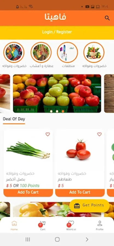Tap Login / Register banner
This screenshot has width=114, height=246.
tap(57, 32)
